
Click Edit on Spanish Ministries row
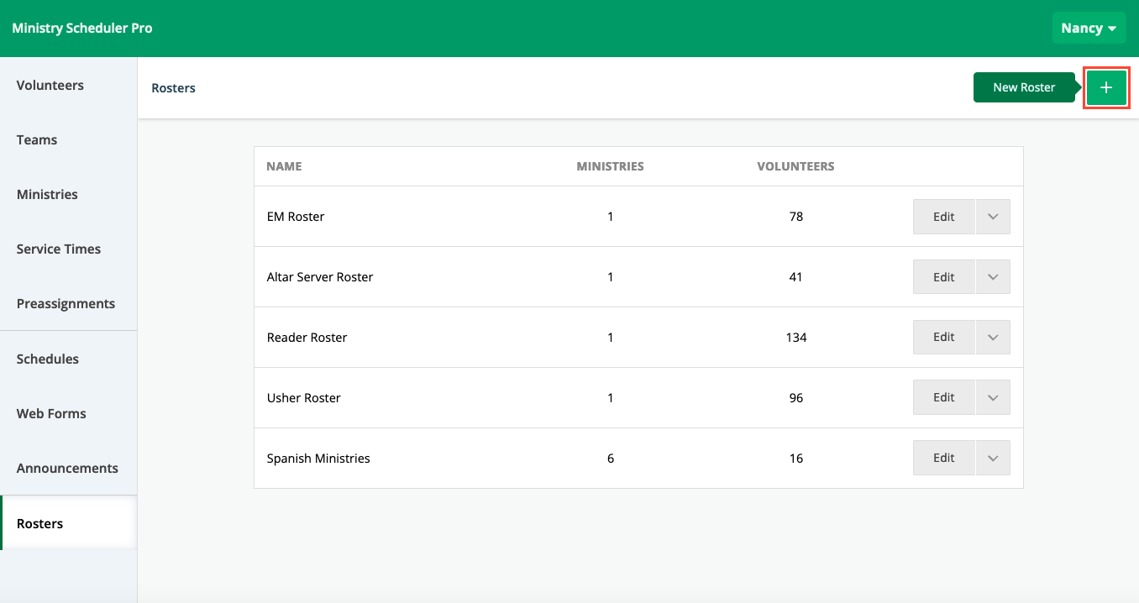tap(943, 459)
